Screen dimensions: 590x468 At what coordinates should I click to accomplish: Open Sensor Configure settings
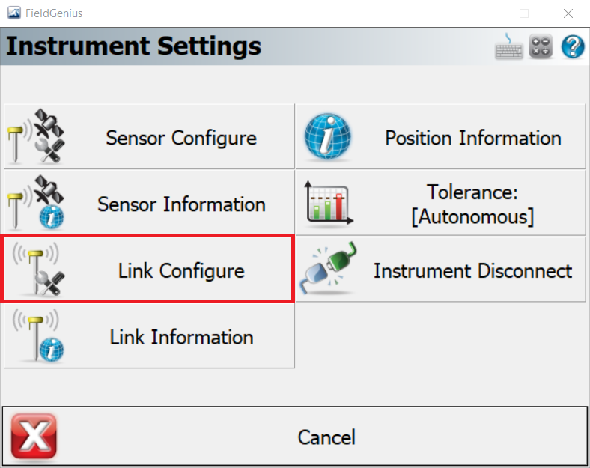coord(149,136)
